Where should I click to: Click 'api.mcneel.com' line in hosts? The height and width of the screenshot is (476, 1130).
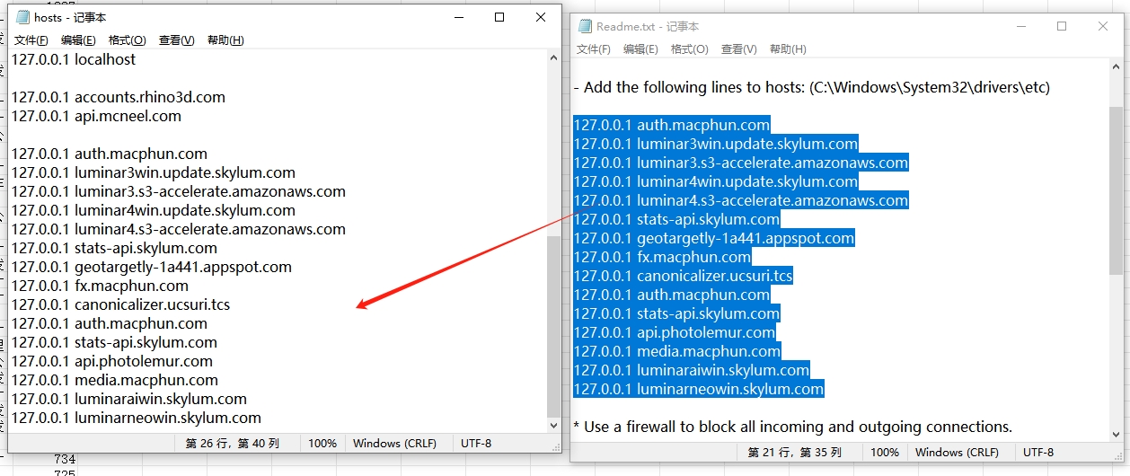point(96,116)
